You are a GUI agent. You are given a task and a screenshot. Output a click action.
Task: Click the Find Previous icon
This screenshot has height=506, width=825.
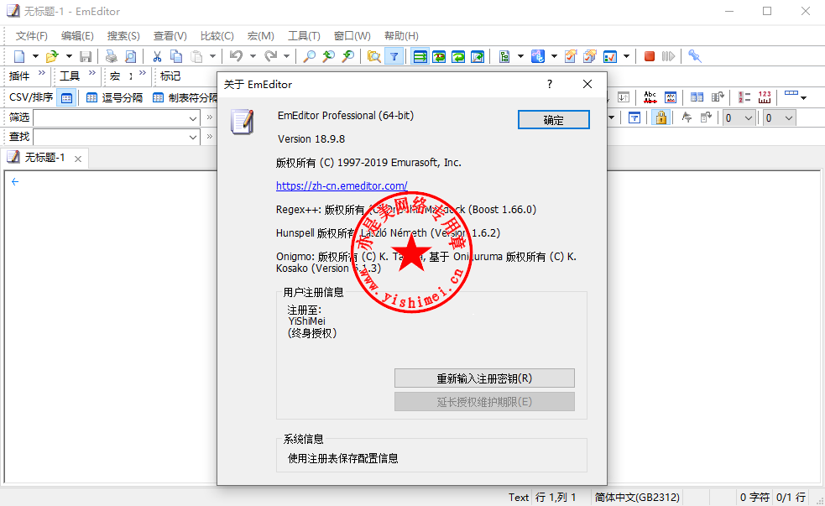coord(329,56)
